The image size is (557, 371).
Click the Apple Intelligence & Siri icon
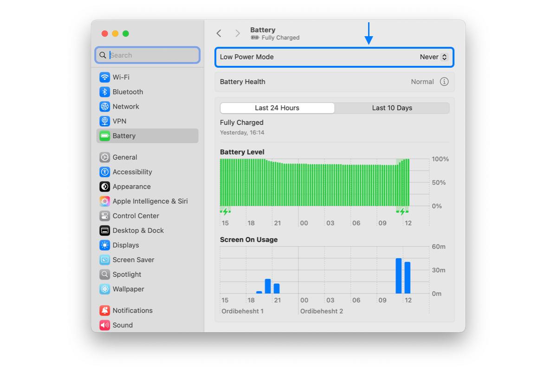(x=105, y=201)
